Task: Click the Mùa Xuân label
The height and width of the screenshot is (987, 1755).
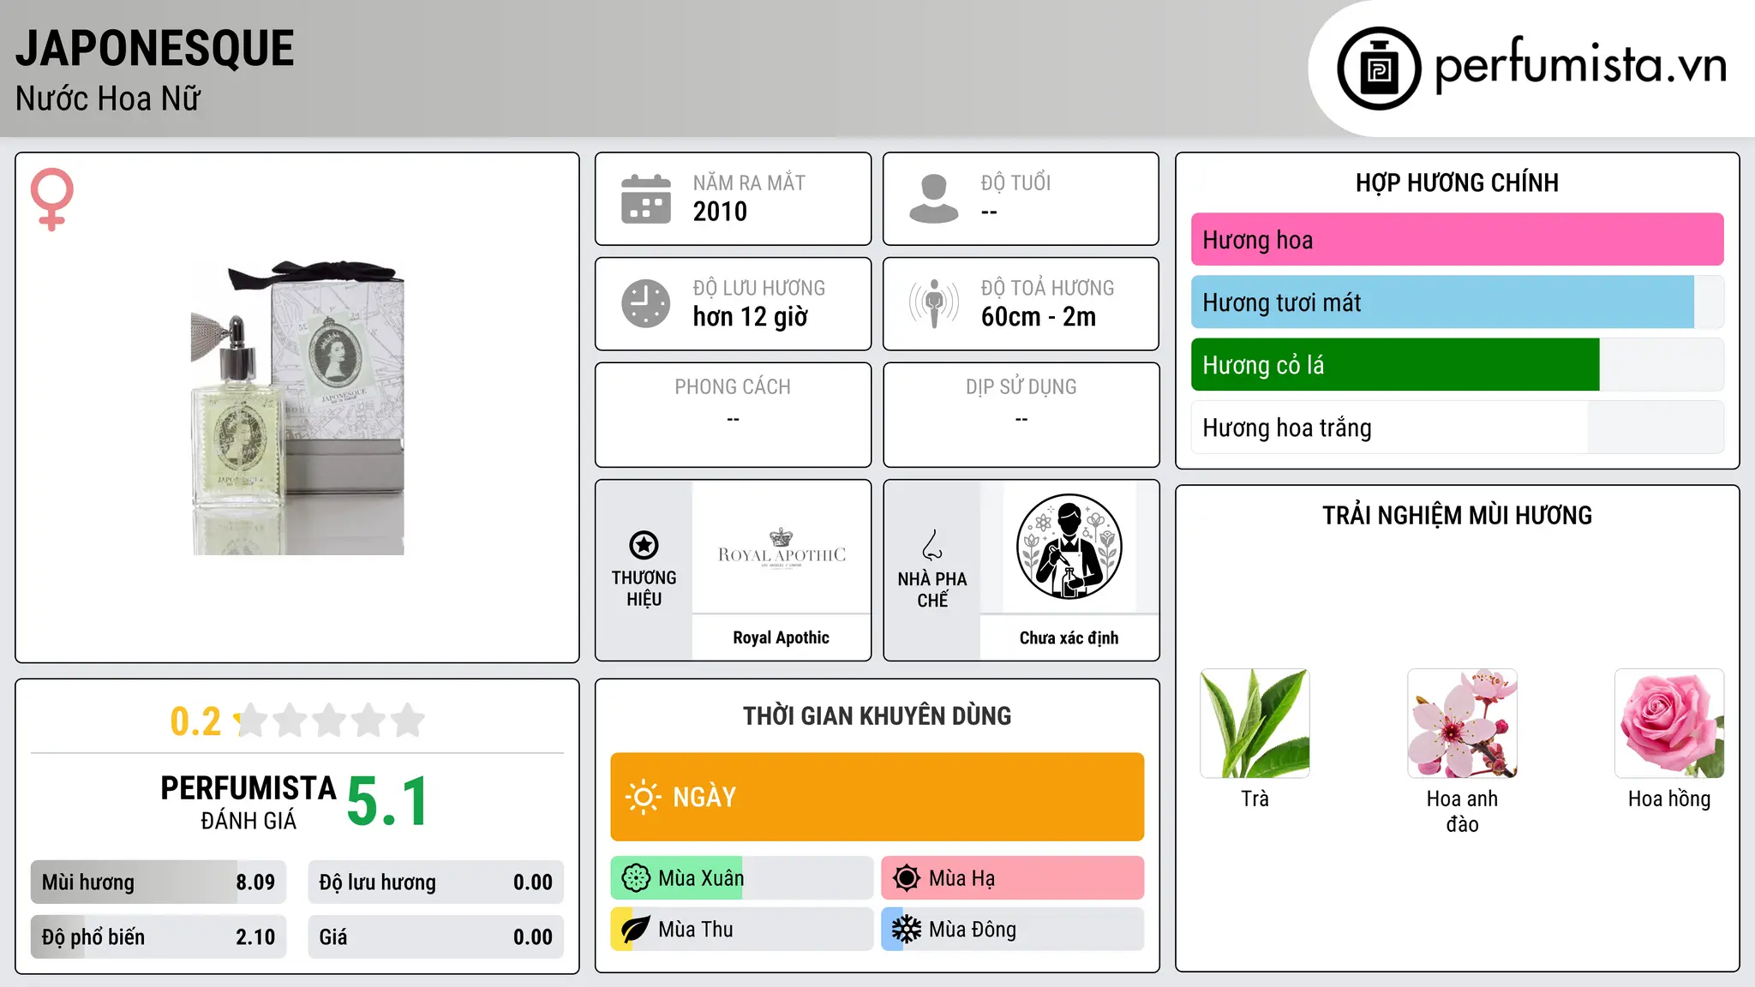Action: 701,878
